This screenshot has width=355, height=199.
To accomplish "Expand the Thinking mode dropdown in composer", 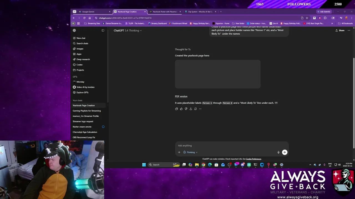I will tap(190, 152).
